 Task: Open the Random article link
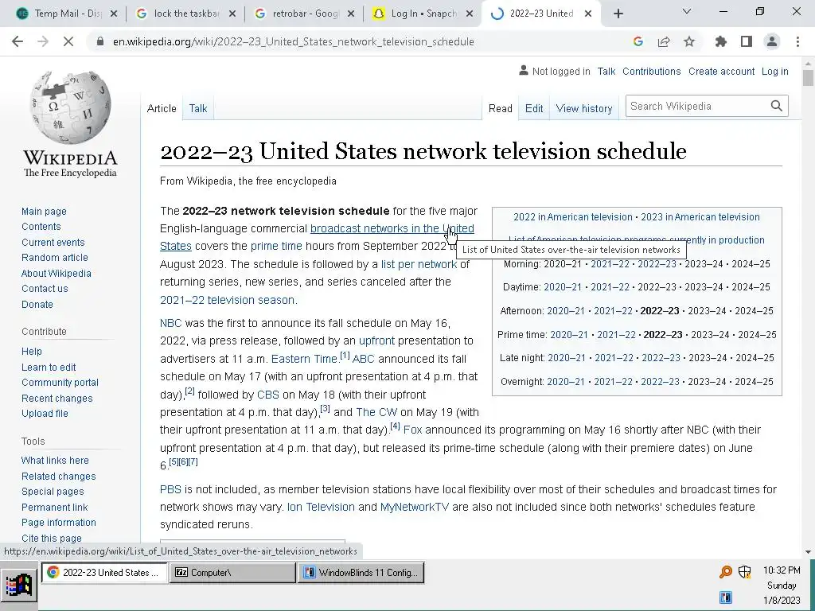55,258
